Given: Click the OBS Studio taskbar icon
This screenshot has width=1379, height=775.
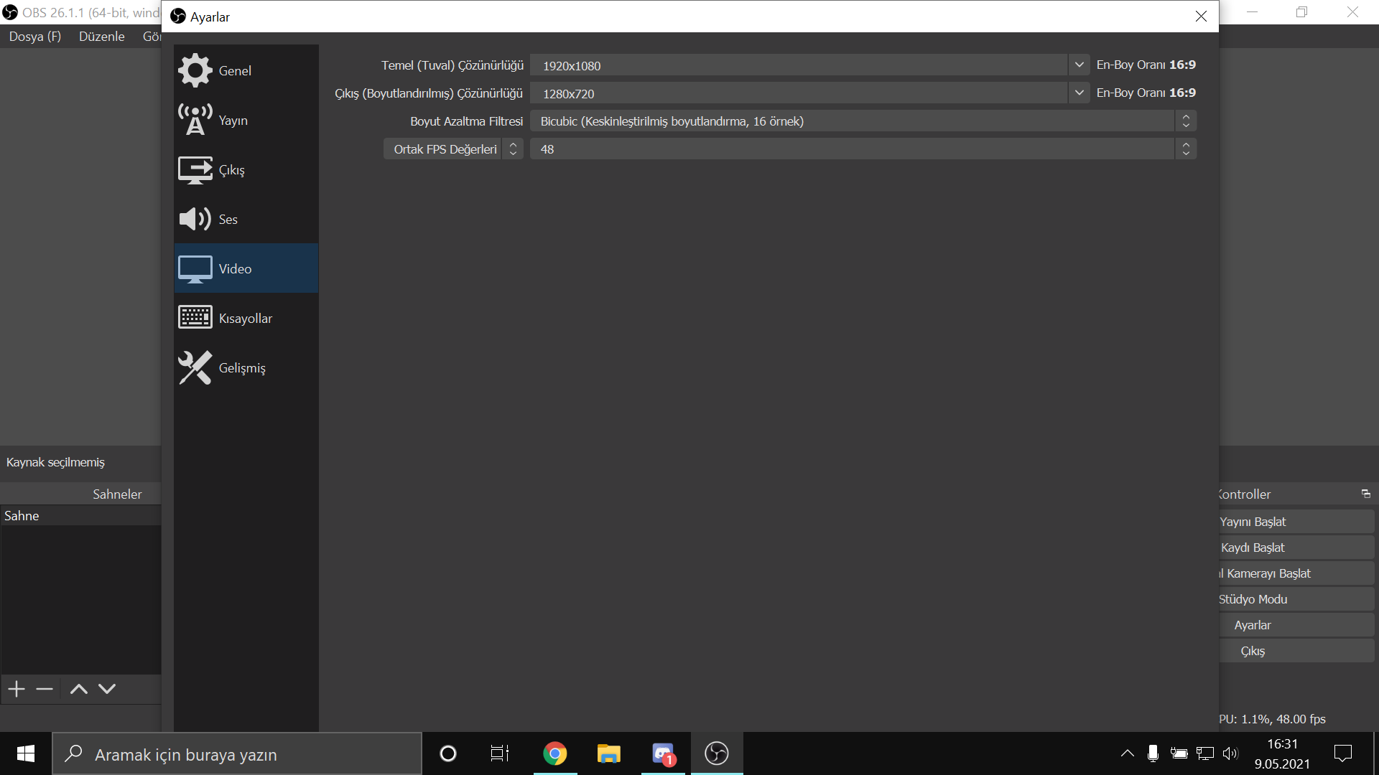Looking at the screenshot, I should click(717, 753).
